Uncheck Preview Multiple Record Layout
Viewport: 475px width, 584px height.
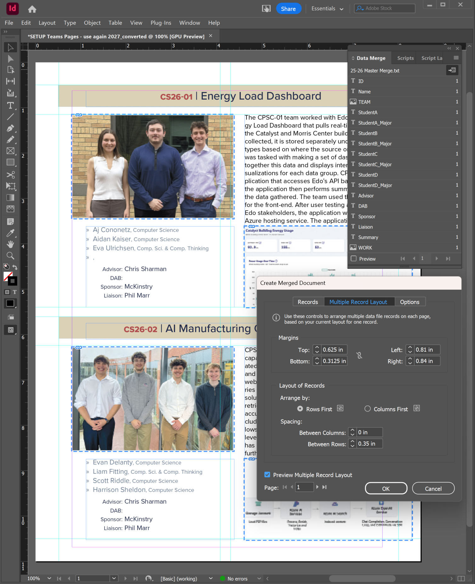pos(267,475)
